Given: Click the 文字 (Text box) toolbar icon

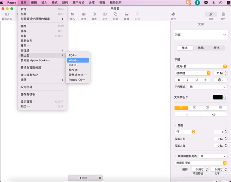Looking at the screenshot, I should (x=105, y=15).
